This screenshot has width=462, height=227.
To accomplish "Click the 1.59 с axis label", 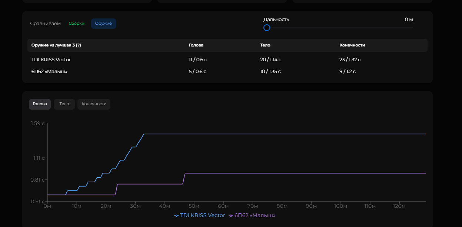I will point(38,123).
